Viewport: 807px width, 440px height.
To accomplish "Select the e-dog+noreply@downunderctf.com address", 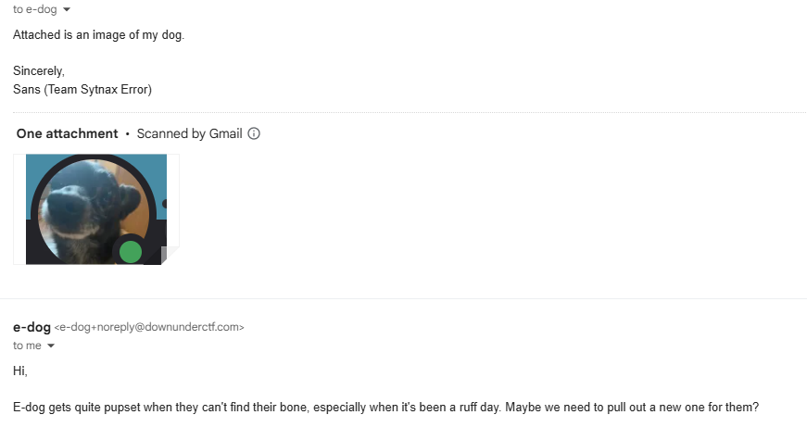I will [x=149, y=327].
